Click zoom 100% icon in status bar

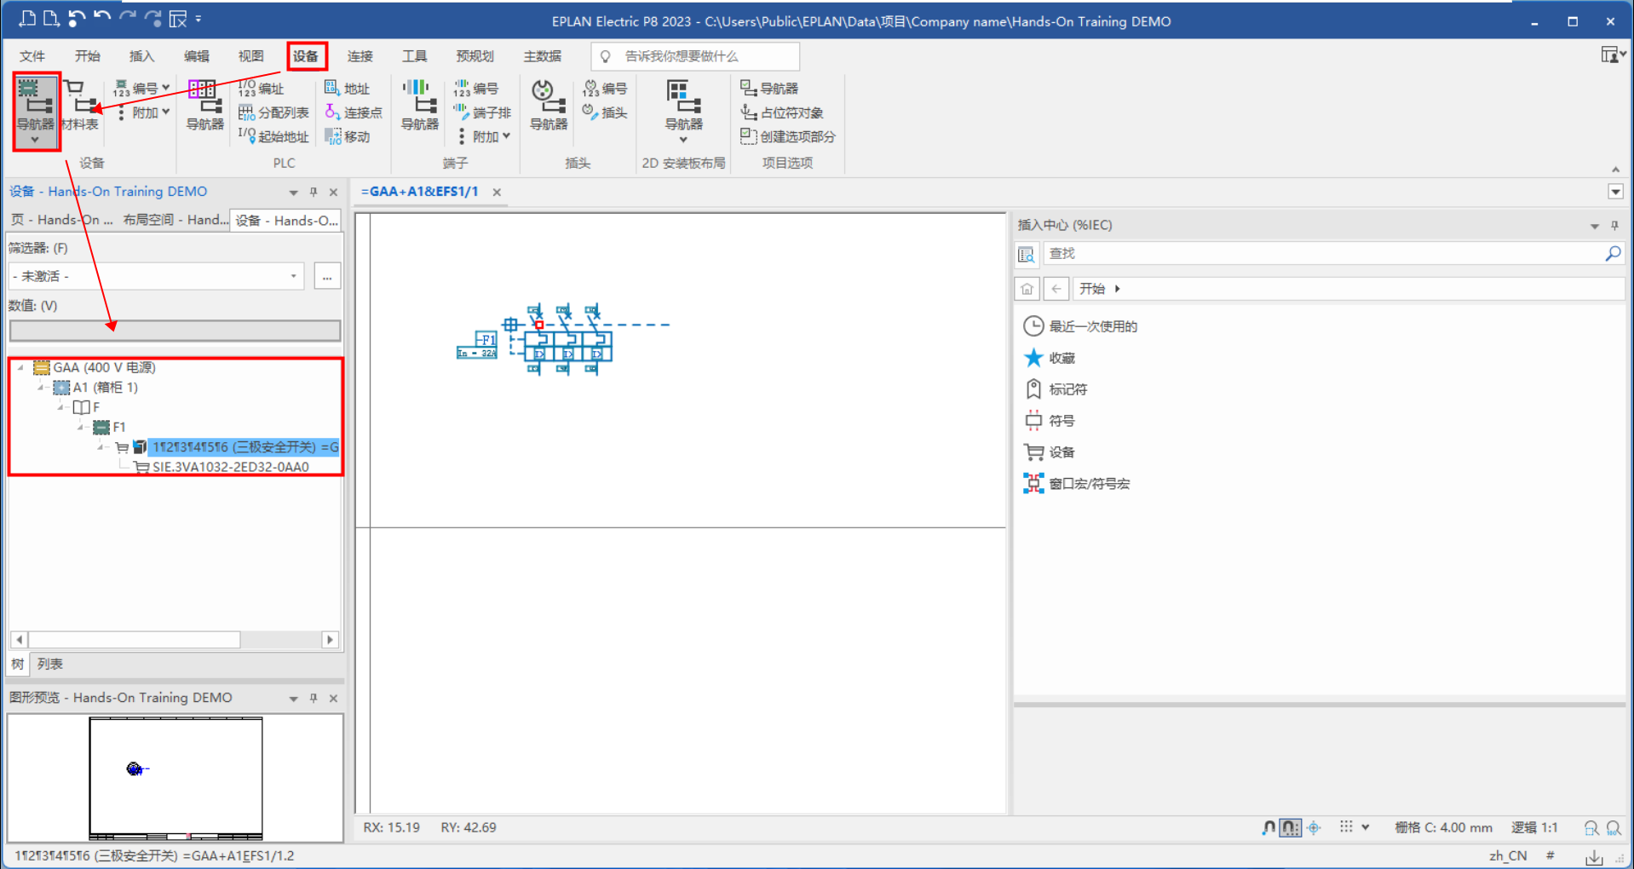[1614, 828]
